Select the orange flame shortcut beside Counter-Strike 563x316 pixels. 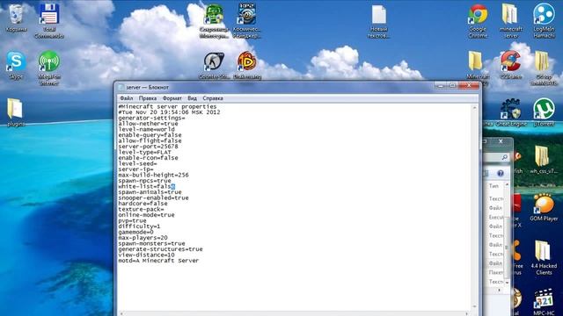247,65
